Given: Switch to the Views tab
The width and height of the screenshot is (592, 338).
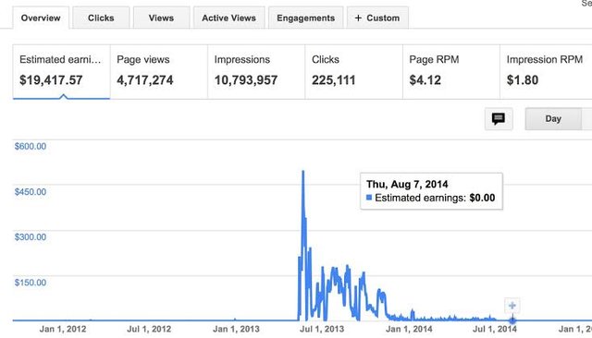Looking at the screenshot, I should coord(161,18).
